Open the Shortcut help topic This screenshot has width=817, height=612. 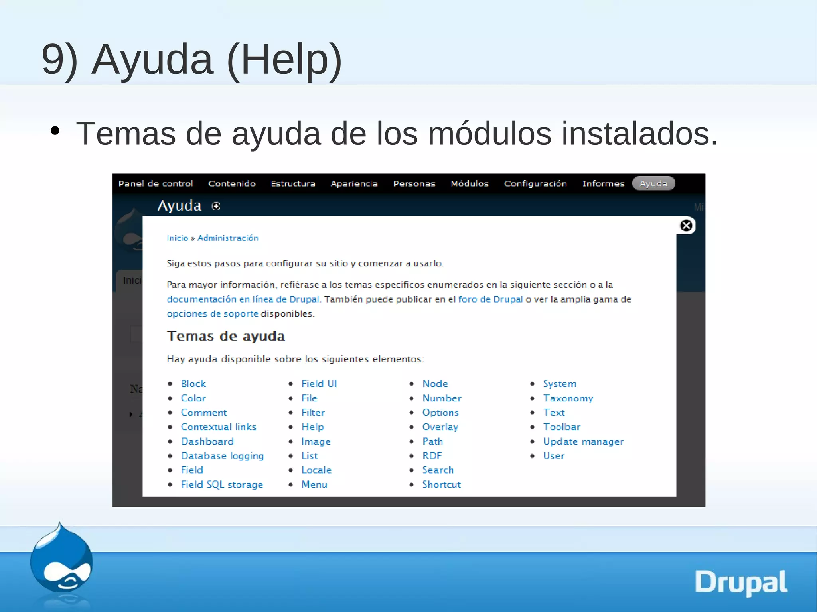coord(441,484)
